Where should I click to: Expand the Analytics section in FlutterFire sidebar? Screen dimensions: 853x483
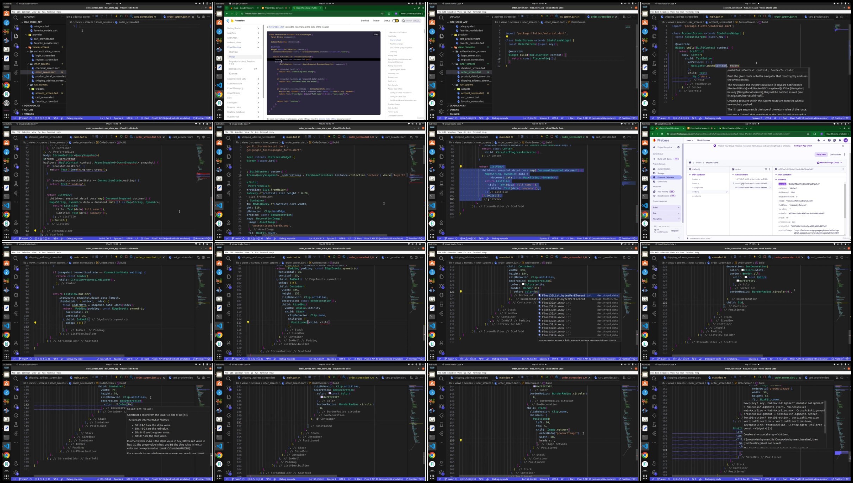click(x=258, y=33)
